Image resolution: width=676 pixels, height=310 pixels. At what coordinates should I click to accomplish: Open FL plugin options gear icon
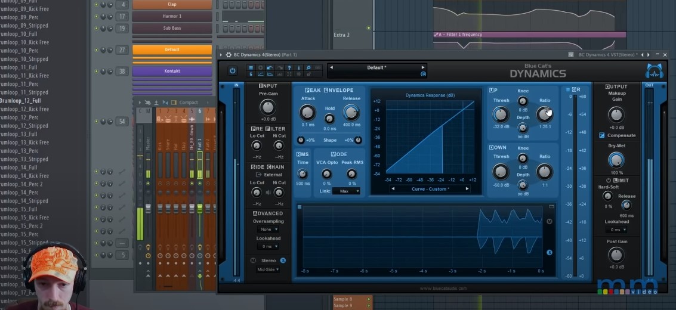point(229,55)
